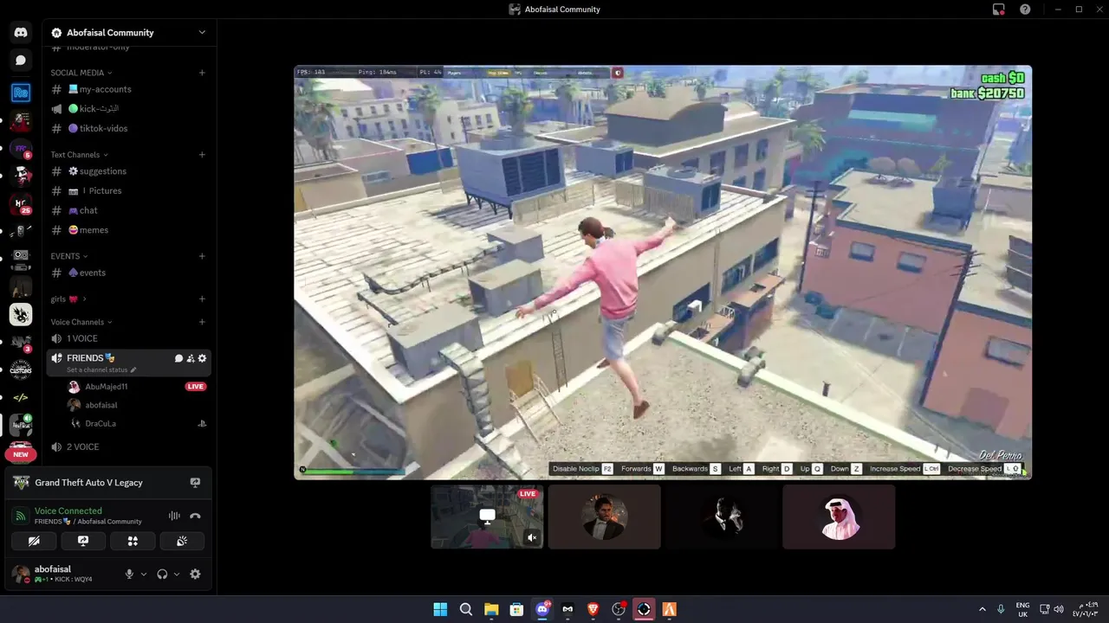Collapse Voice Channels category
Screen dimensions: 1109x623
[x=81, y=322]
